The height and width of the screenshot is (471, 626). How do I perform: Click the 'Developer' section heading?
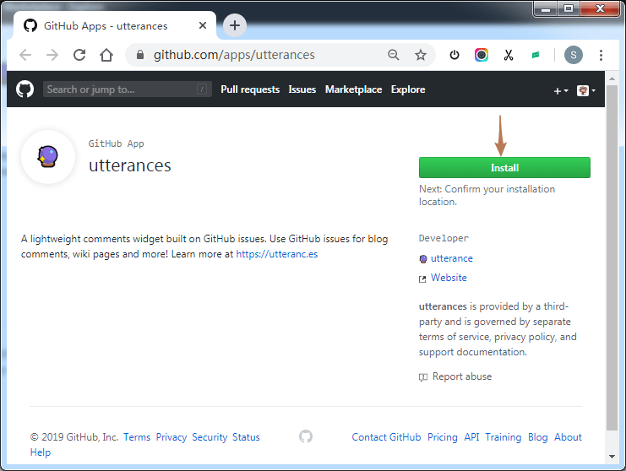(x=444, y=238)
